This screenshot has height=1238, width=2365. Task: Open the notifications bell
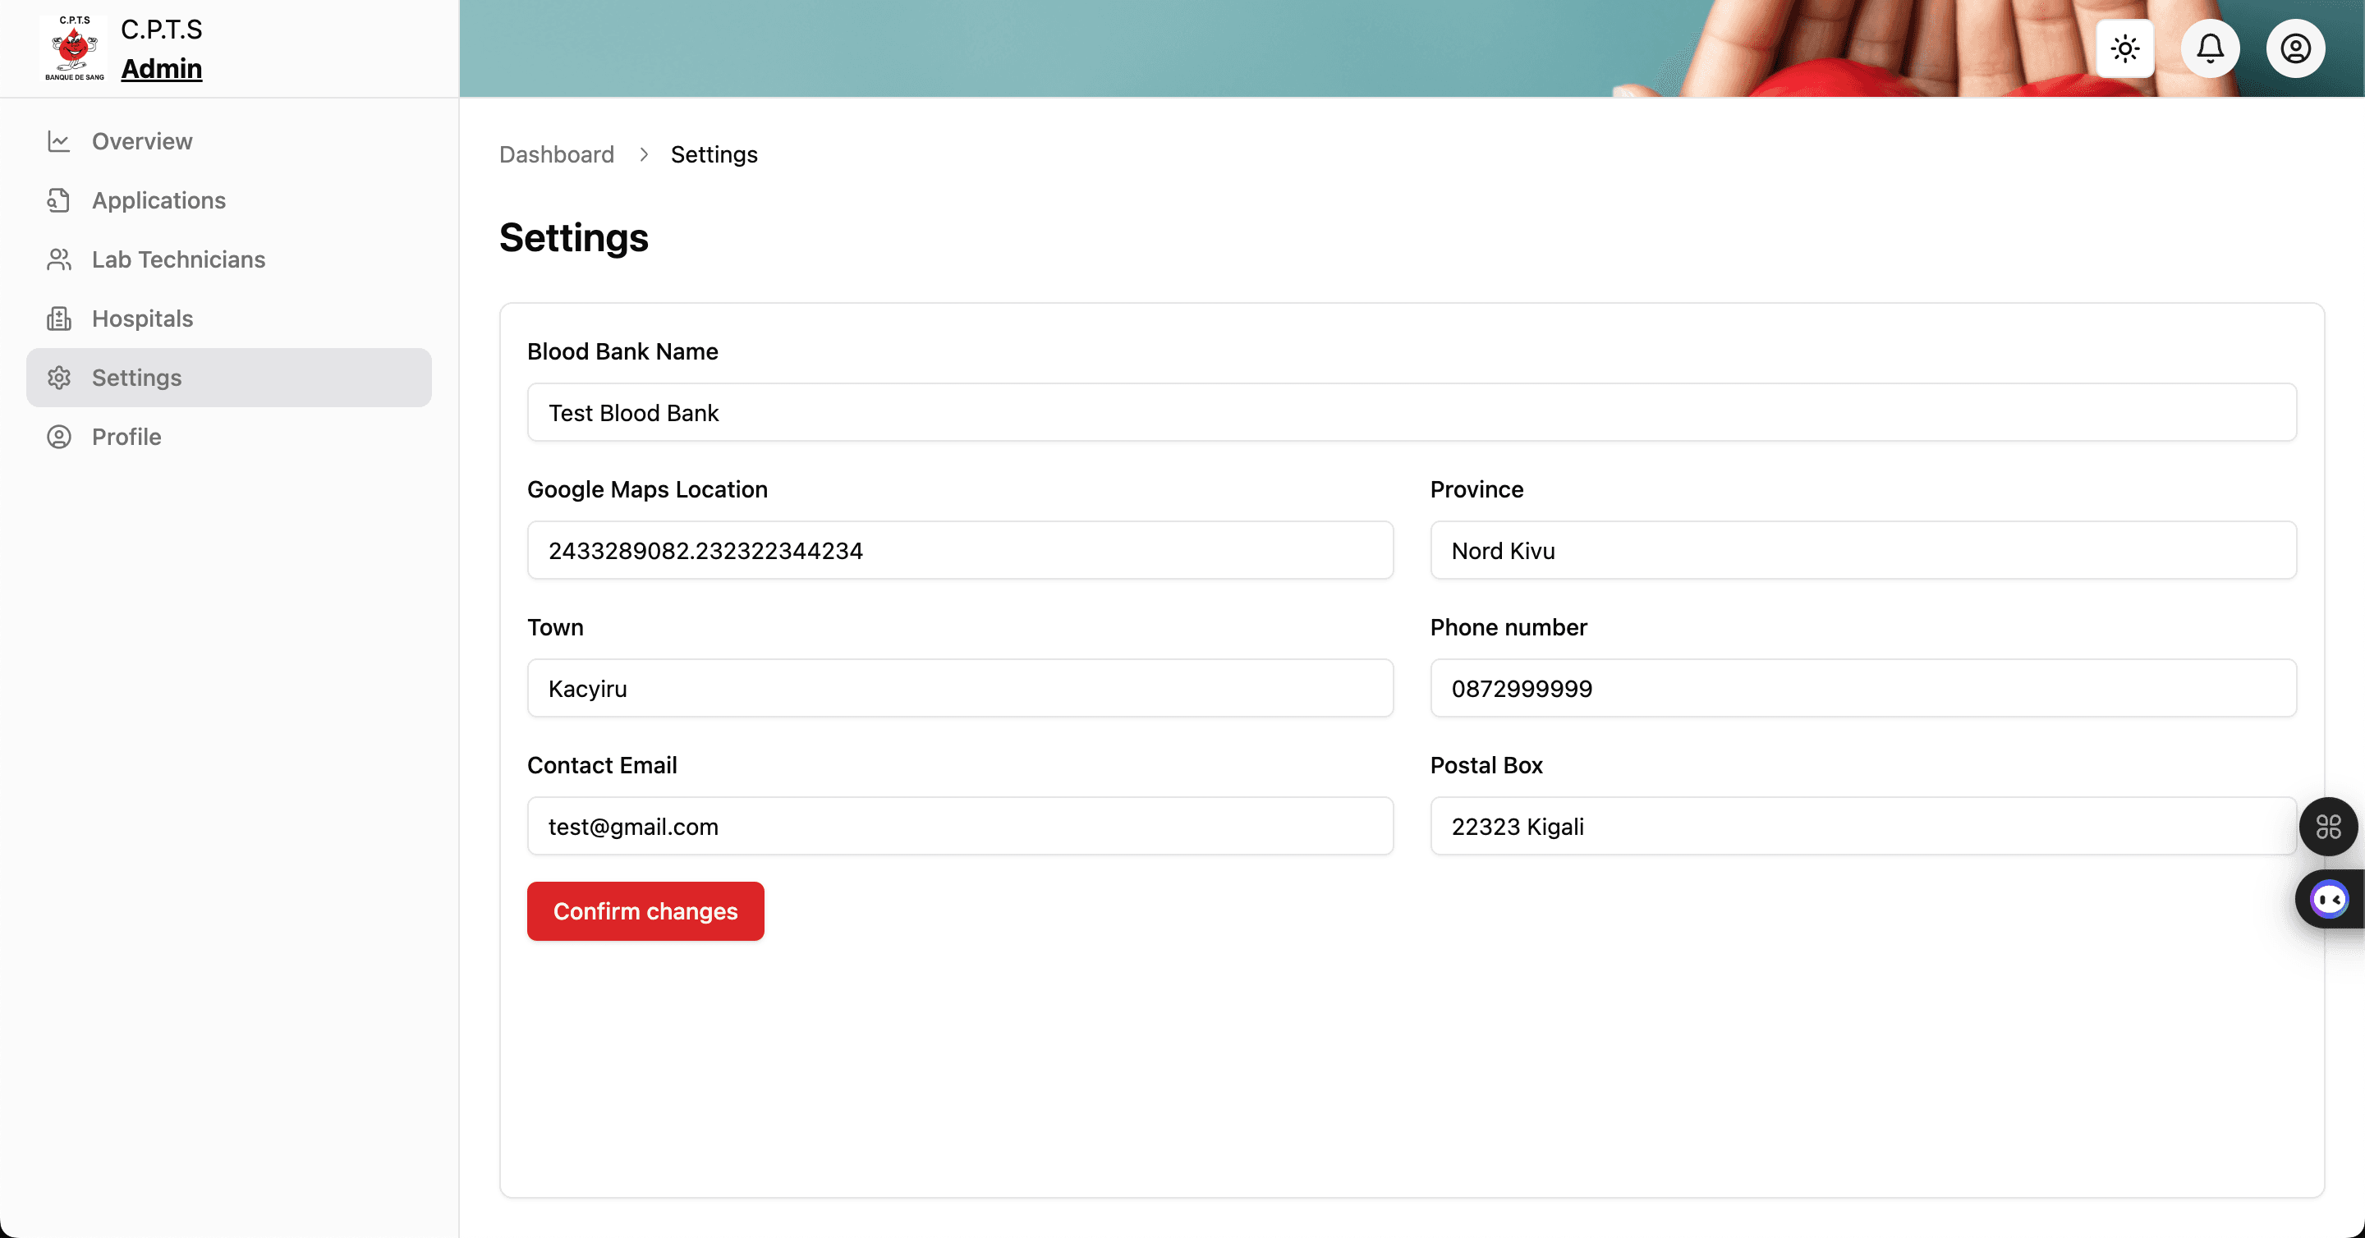coord(2210,48)
